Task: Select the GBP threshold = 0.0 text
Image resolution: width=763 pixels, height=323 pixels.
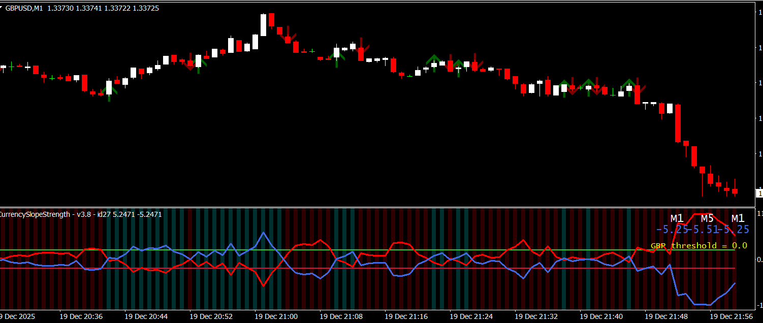Action: [x=699, y=246]
